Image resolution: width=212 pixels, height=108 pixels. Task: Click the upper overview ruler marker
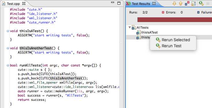click(x=121, y=42)
